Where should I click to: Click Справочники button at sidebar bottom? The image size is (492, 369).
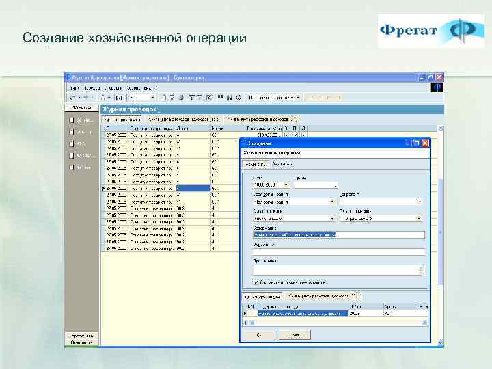click(81, 336)
